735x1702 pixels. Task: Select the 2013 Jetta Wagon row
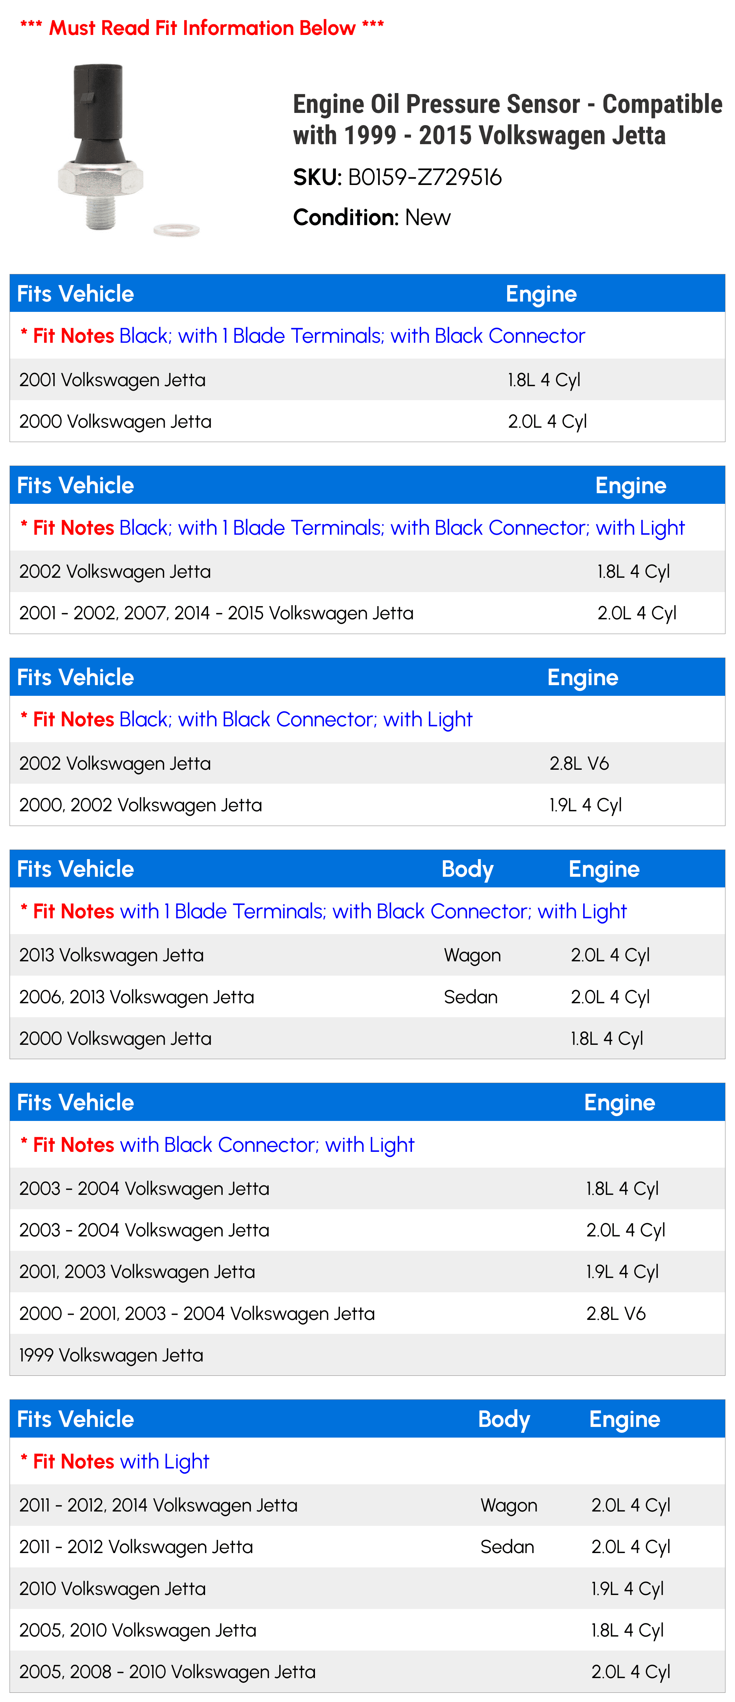(367, 955)
